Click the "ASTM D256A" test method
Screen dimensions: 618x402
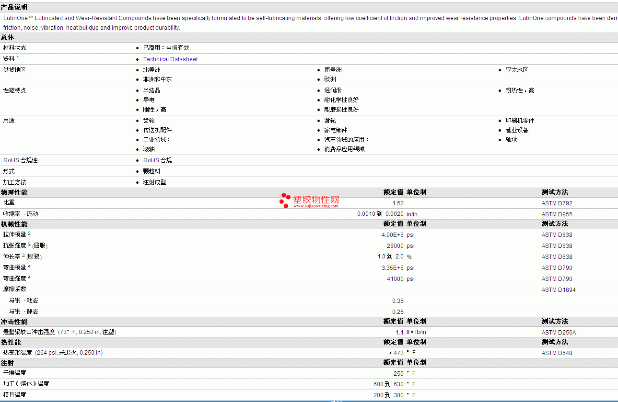[x=559, y=333]
